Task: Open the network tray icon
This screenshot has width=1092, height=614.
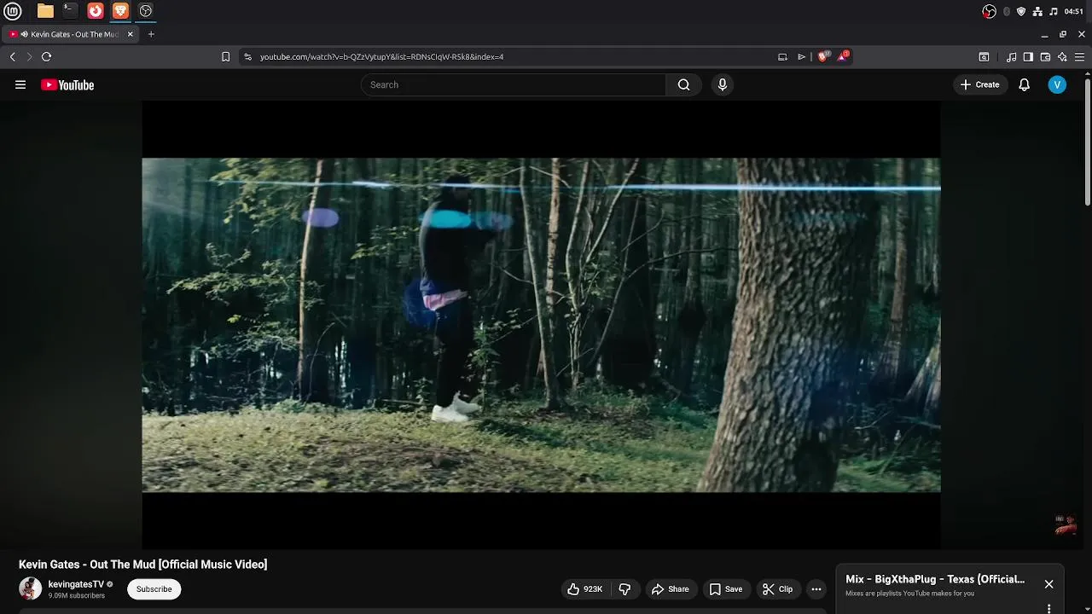Action: click(1037, 11)
